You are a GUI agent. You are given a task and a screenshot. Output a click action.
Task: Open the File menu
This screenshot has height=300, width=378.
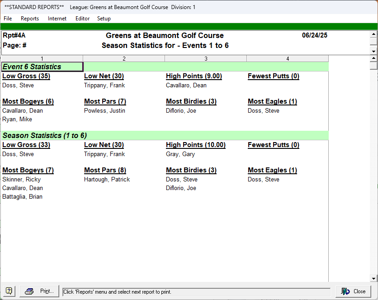(x=8, y=19)
